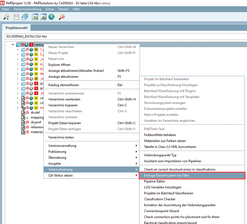Select Anzeige aktualisieren(Aktueller Ordner)
The width and height of the screenshot is (247, 224).
point(92,71)
